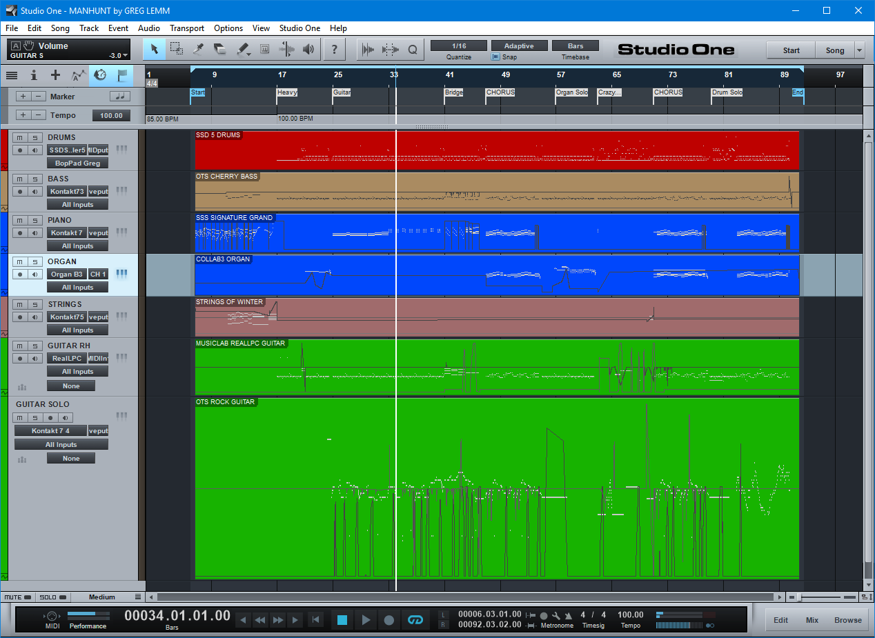The height and width of the screenshot is (638, 875).
Task: Click the Marker track note-value icon
Action: click(120, 97)
